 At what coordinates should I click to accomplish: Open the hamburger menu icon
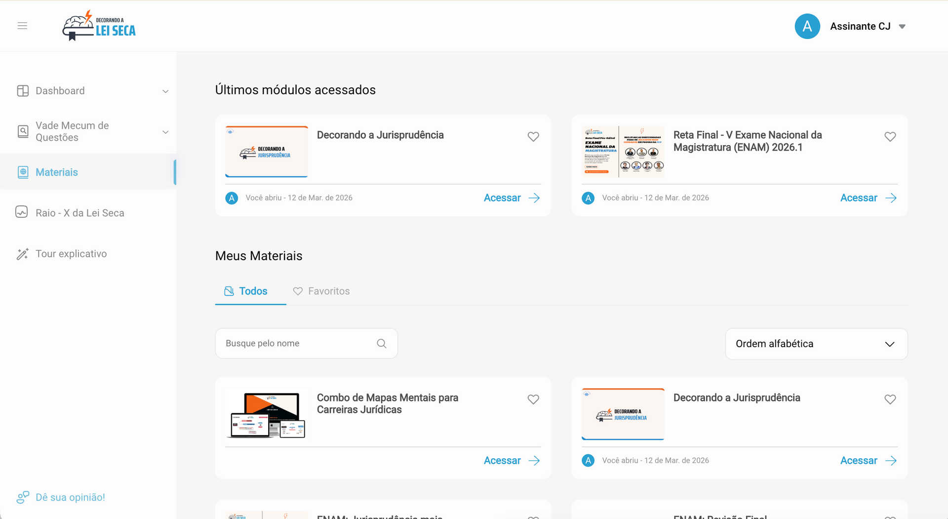pyautogui.click(x=22, y=26)
